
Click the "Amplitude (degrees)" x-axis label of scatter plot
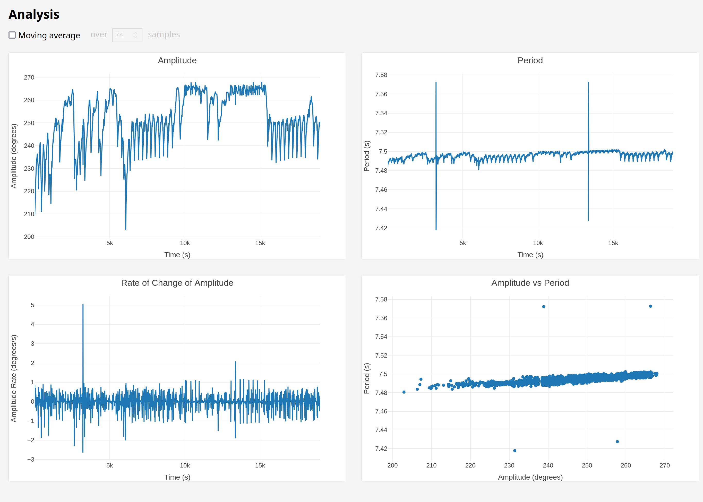click(530, 477)
